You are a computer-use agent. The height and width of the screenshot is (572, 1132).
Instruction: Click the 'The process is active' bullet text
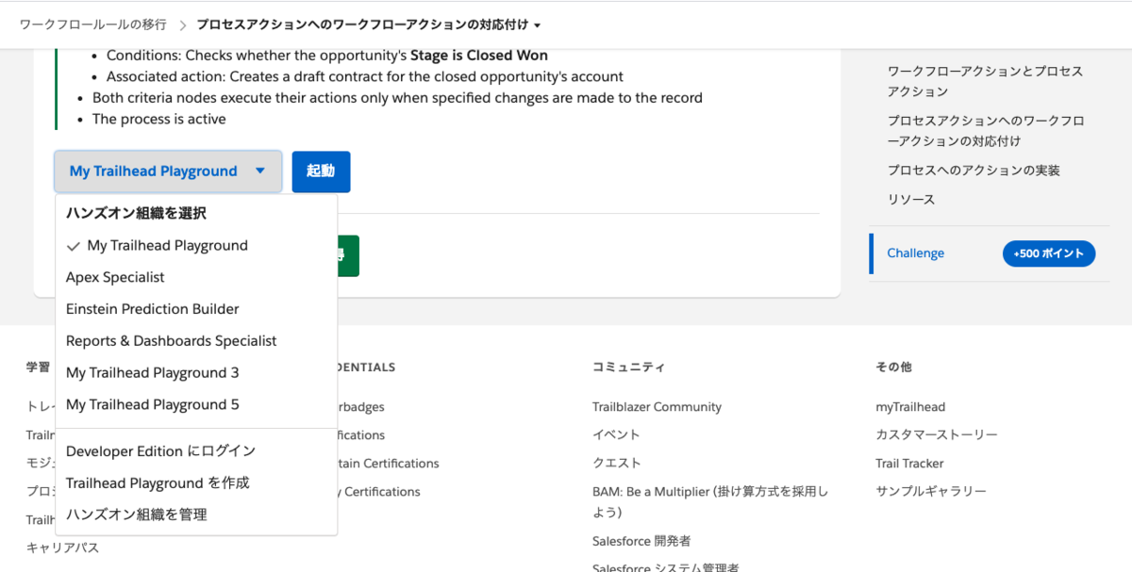click(x=159, y=119)
